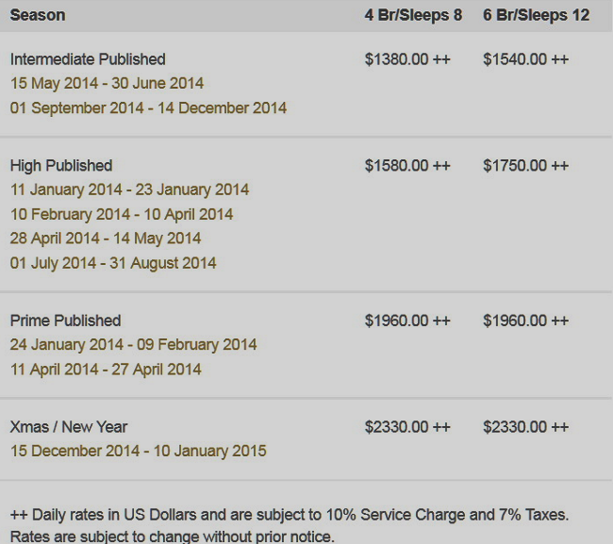Select the Xmas / New Year season label
The width and height of the screenshot is (613, 544).
tap(69, 427)
